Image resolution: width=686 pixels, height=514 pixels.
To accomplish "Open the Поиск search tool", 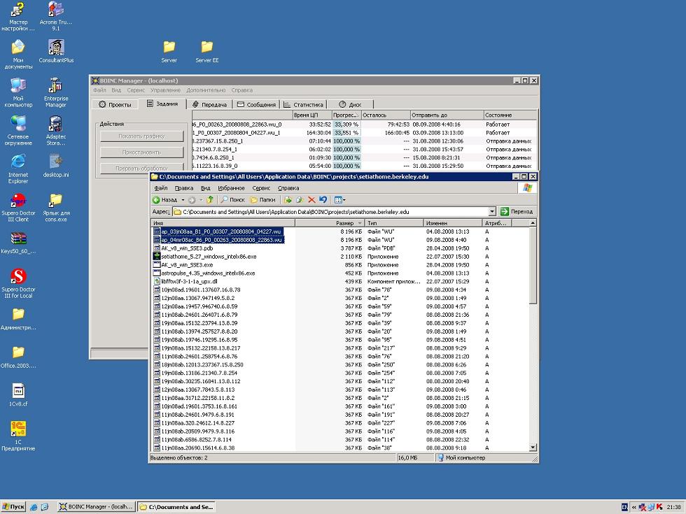I will click(232, 200).
